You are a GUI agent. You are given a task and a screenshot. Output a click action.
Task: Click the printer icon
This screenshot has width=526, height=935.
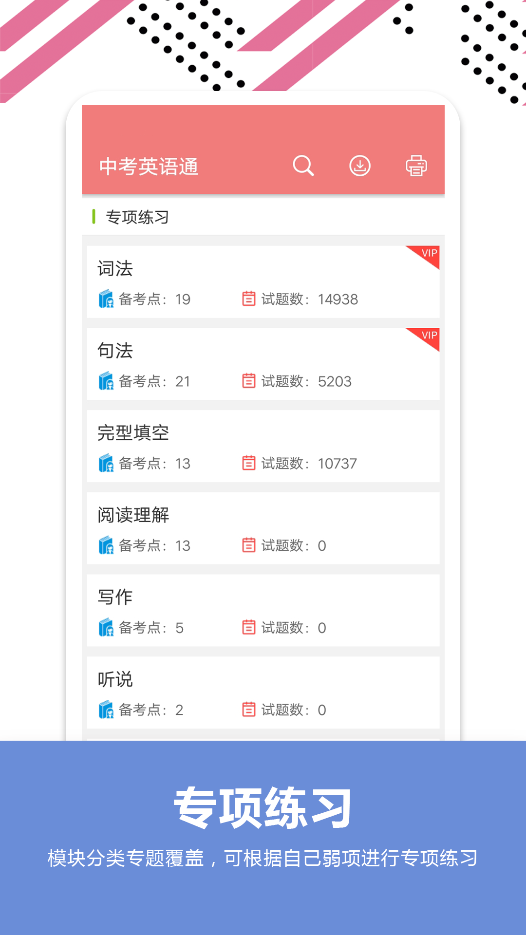coord(416,166)
